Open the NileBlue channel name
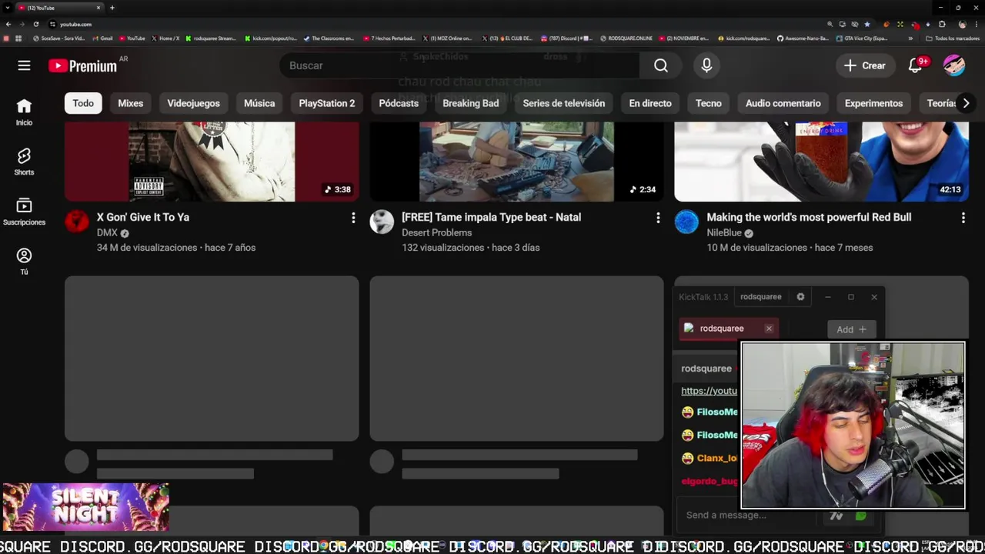Viewport: 985px width, 554px height. tap(724, 232)
